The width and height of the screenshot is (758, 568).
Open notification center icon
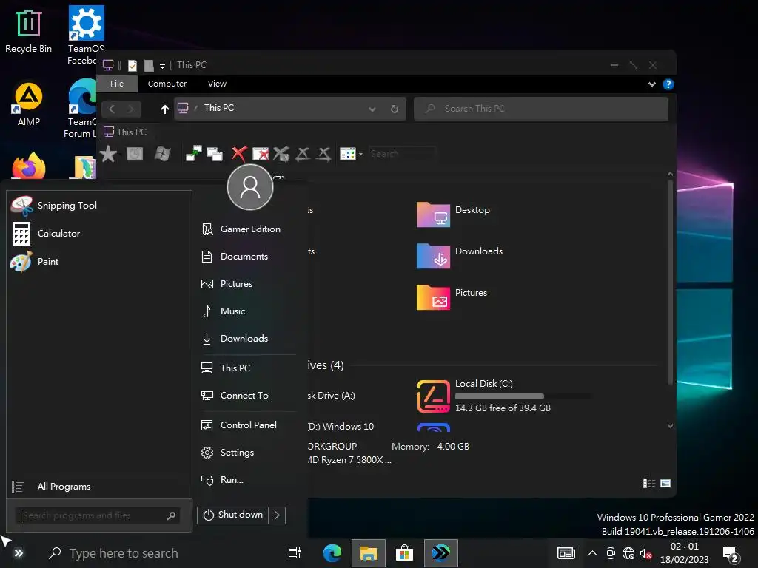[730, 555]
